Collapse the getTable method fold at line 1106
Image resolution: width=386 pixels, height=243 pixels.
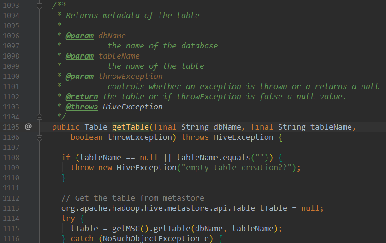(39, 137)
